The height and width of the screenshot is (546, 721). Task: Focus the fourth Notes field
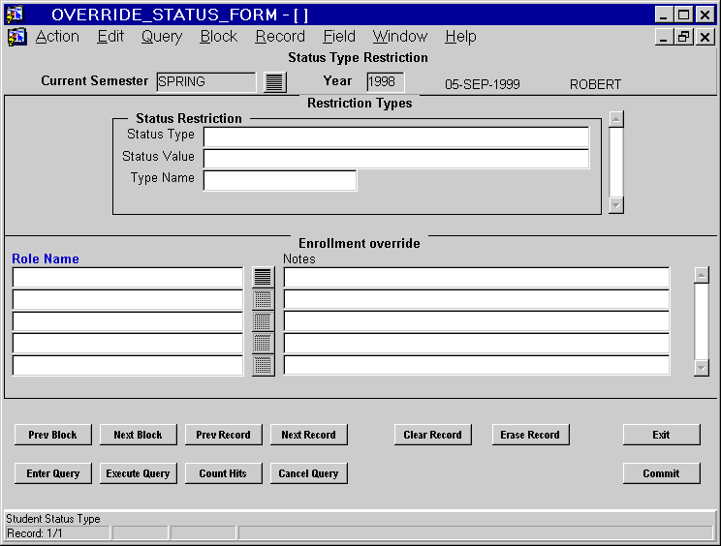click(477, 343)
